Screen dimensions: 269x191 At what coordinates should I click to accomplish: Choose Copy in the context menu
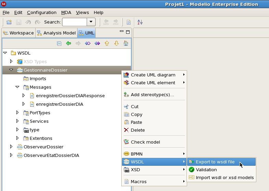[x=154, y=114]
